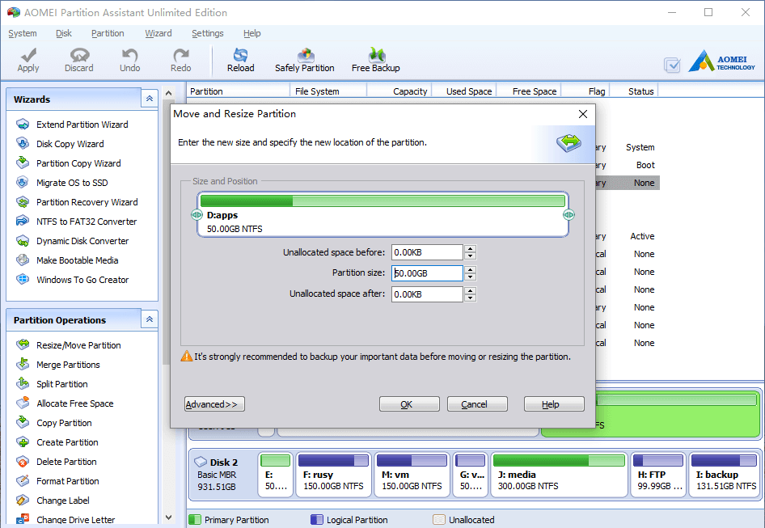
Task: Click the Undo arrow icon
Action: [129, 55]
